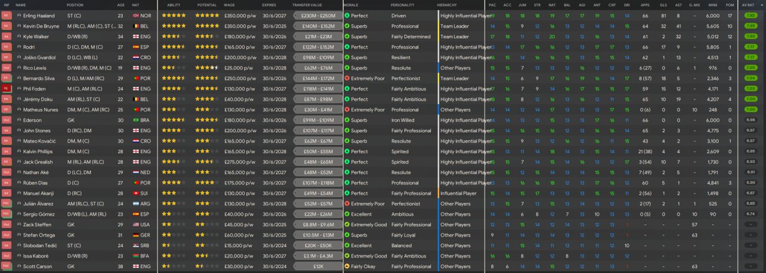Click John Stones' D (RC), DM position text
Viewport: 766px width, 273px height.
(80, 131)
